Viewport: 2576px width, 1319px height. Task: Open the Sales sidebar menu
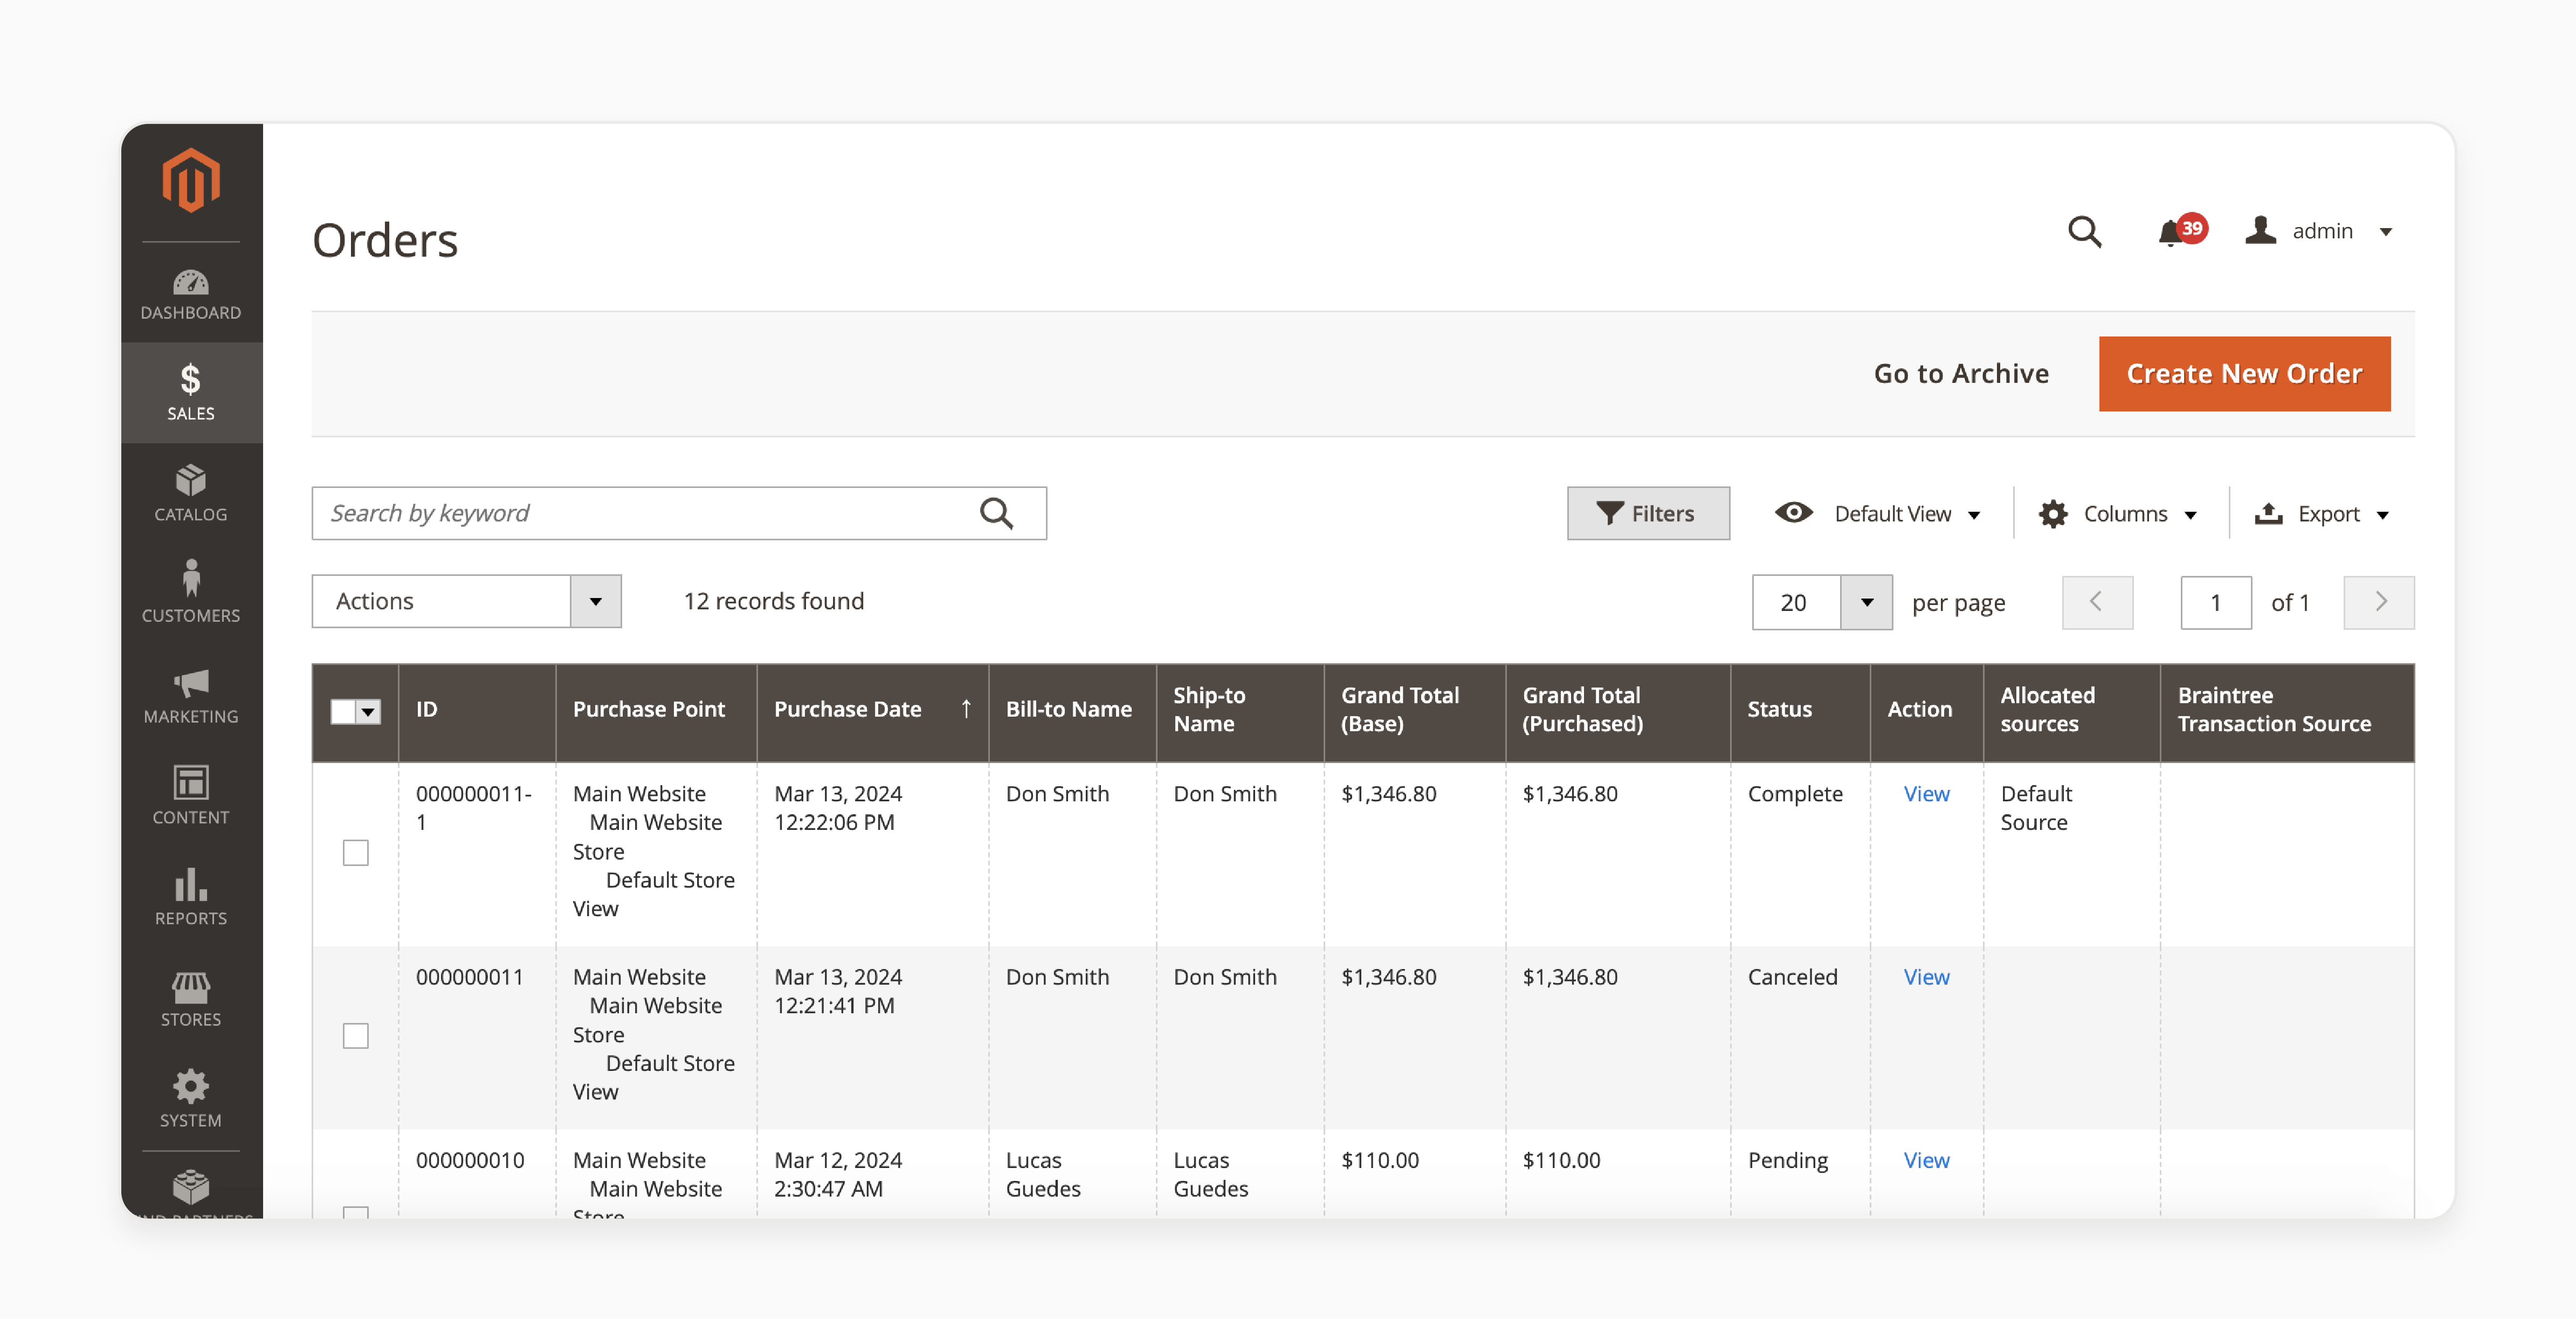tap(190, 393)
